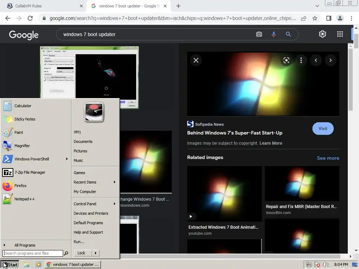Click the blue Google search magnifier button
The width and height of the screenshot is (359, 269).
(x=288, y=34)
